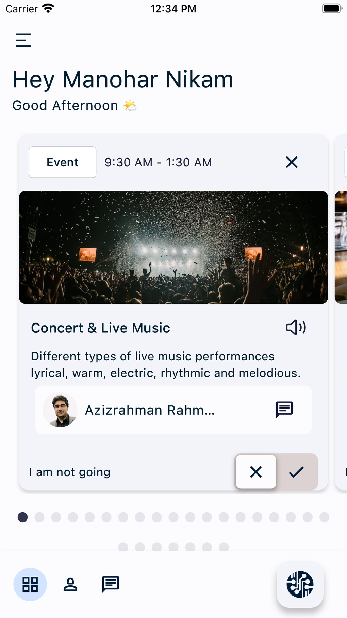Dismiss the Concert event card
The height and width of the screenshot is (618, 347).
click(292, 162)
